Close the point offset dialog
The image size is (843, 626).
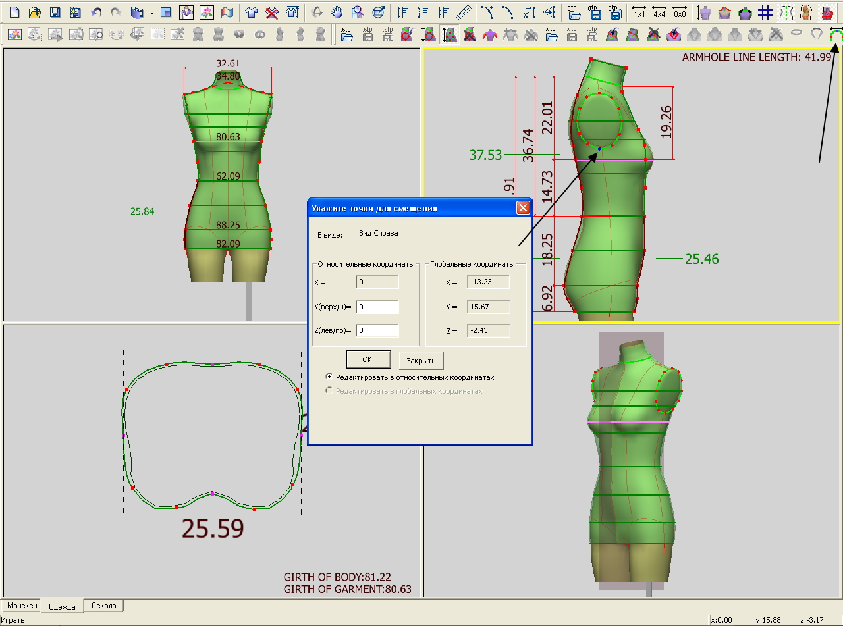523,208
